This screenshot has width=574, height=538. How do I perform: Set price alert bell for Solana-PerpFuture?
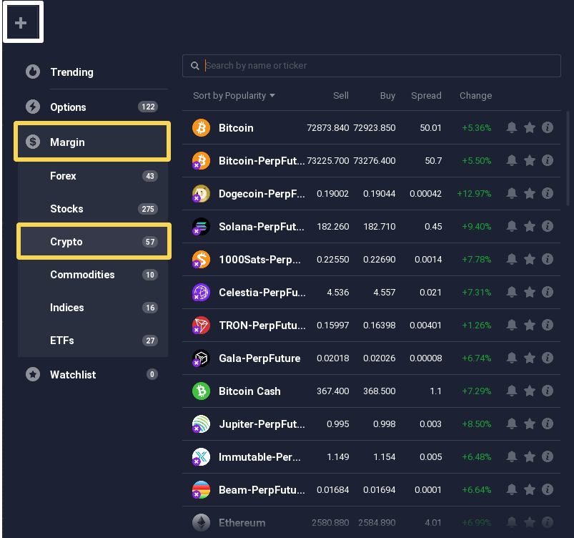[x=511, y=227]
